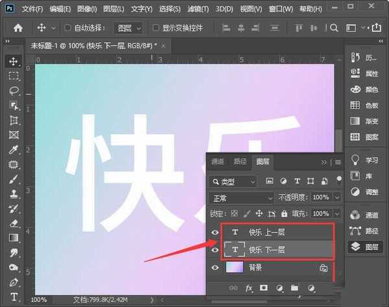
Task: Select the Eyedropper tool
Action: point(14,150)
